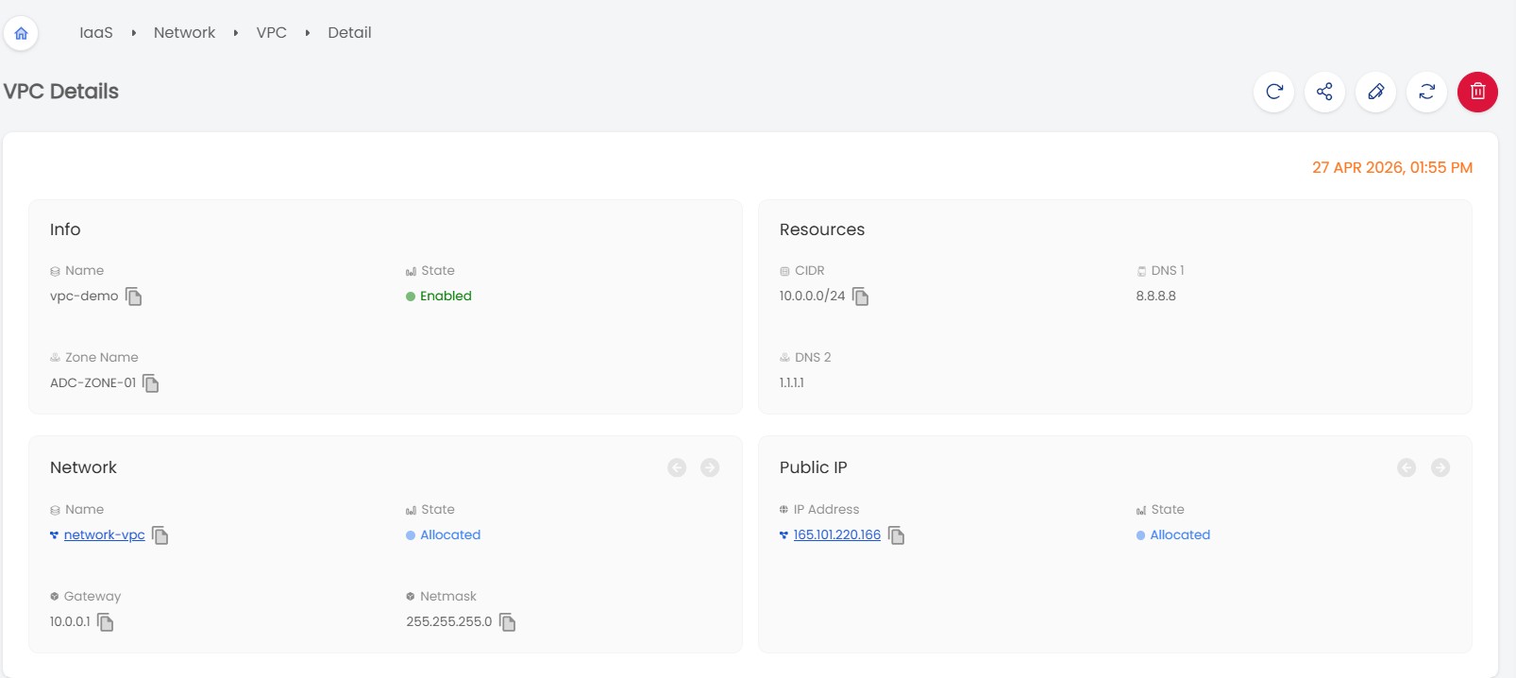Restart VPC using sync arrows icon

coord(1426,92)
